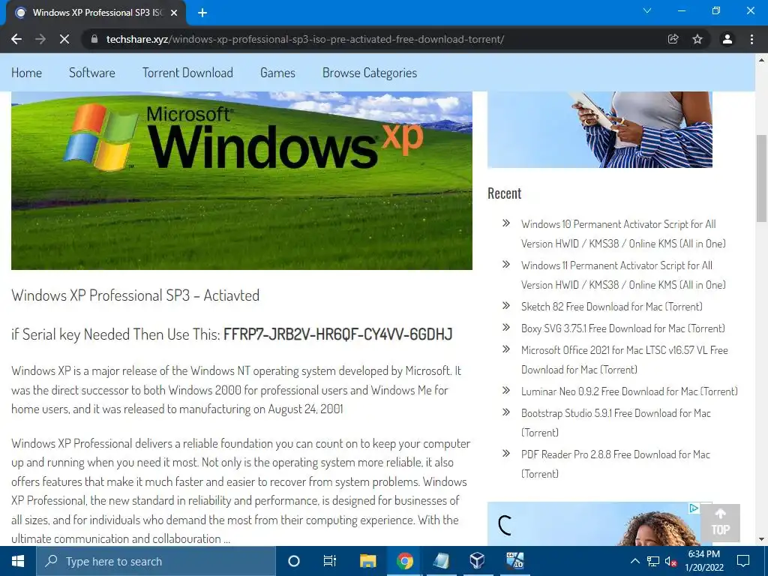Show hidden system tray icons
Viewport: 768px width, 576px height.
(634, 561)
